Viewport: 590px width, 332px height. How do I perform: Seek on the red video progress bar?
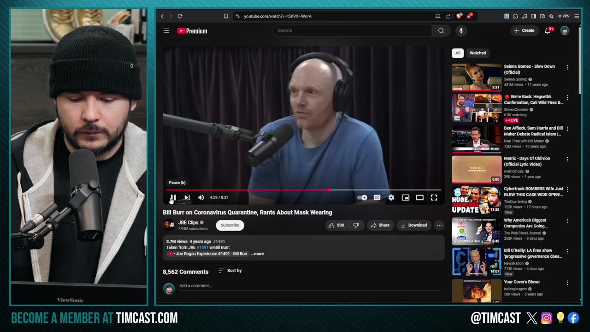click(303, 190)
